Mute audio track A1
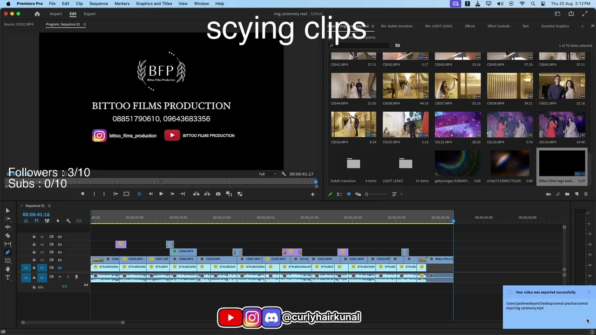The image size is (596, 335). pos(60,277)
